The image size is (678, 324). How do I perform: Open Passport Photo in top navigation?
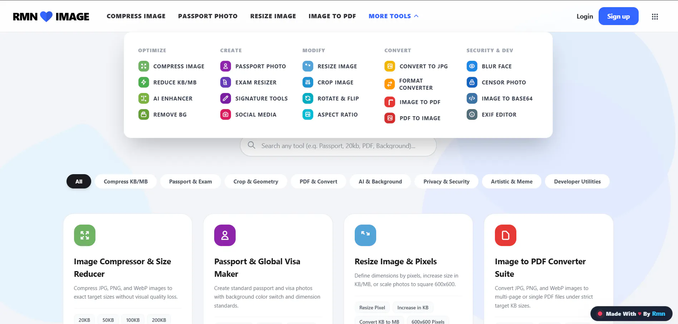point(208,16)
